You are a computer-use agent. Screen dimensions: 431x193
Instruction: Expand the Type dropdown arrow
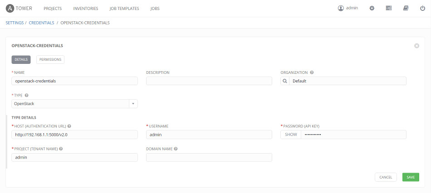133,104
